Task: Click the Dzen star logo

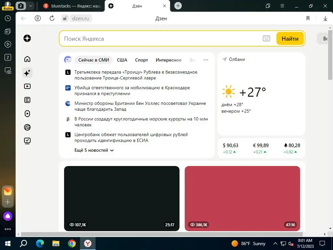Action: [x=27, y=38]
